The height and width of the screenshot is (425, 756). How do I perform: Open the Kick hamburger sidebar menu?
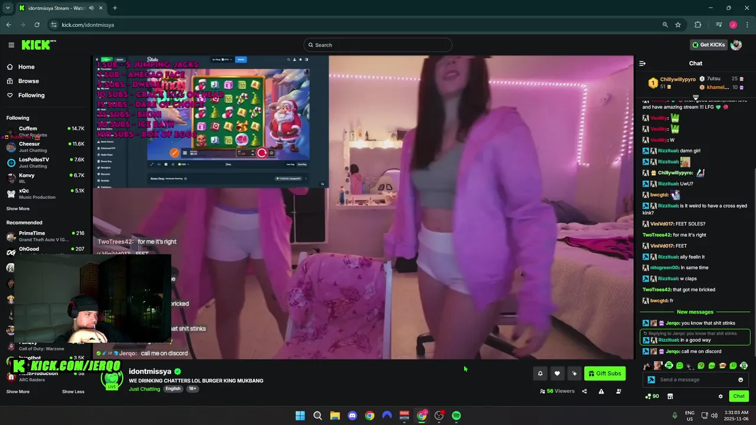click(x=11, y=45)
